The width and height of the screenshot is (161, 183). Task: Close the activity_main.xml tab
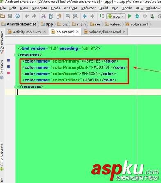pyautogui.click(x=45, y=32)
